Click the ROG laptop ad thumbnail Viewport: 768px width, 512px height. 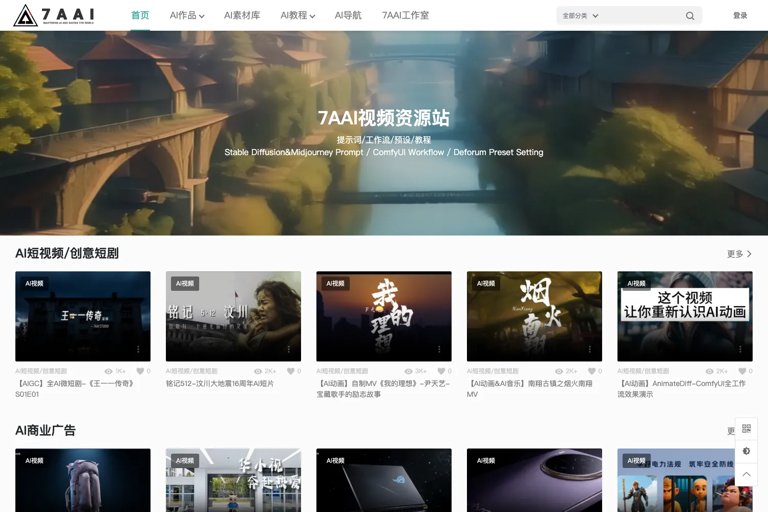(x=384, y=480)
